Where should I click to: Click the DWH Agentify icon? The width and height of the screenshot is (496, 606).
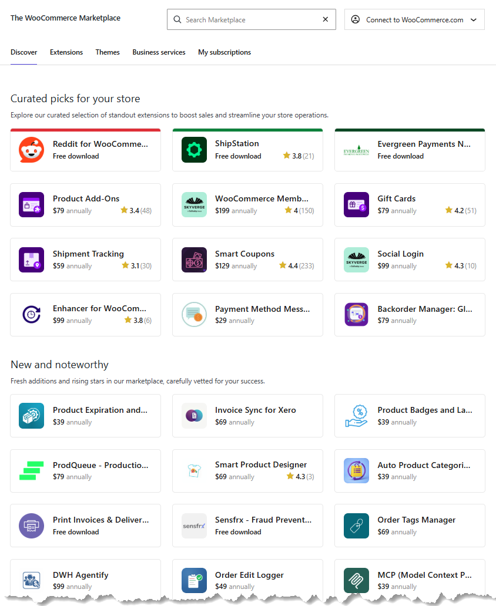[31, 581]
